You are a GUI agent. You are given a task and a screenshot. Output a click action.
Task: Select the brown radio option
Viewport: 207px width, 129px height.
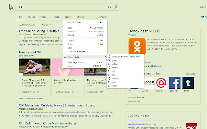[x=113, y=68]
